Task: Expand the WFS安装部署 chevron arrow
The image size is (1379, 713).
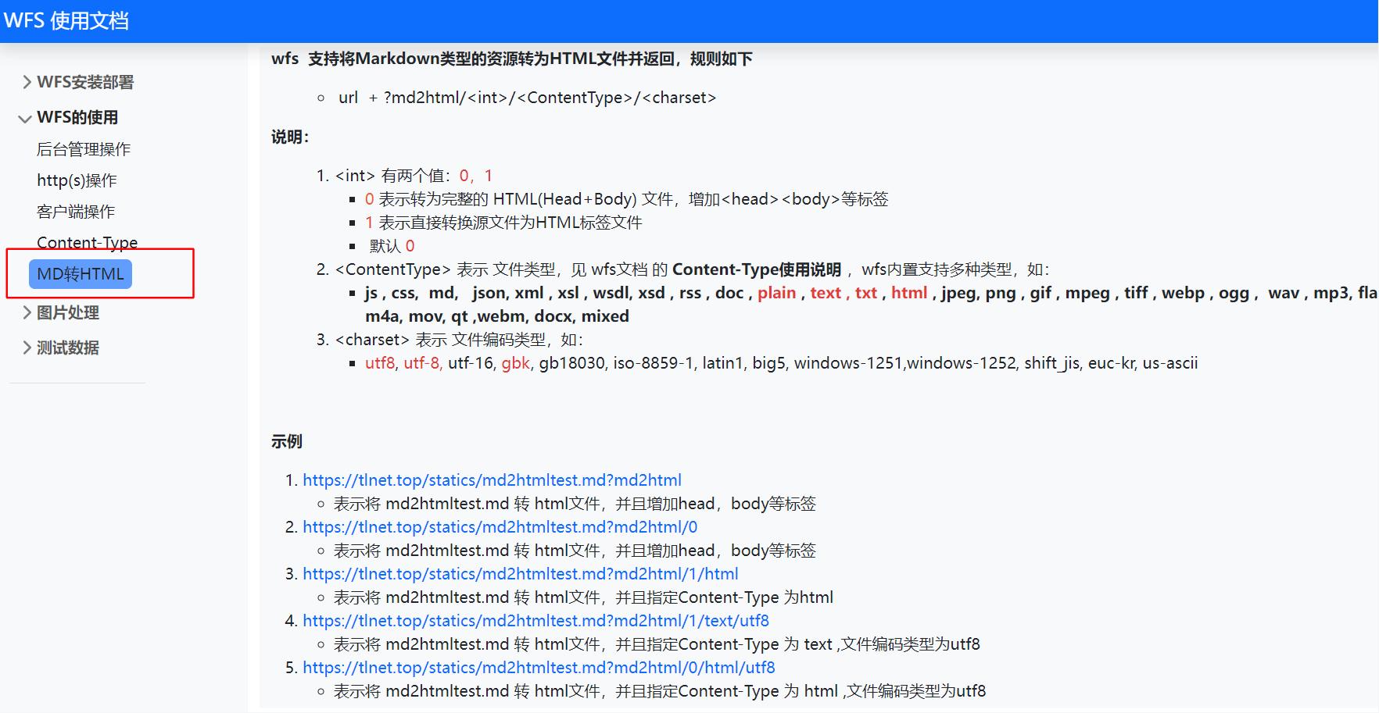Action: [27, 82]
